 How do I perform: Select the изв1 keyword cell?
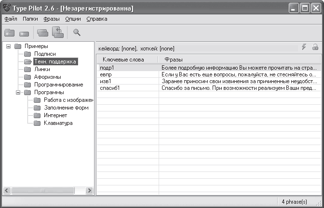pos(128,81)
